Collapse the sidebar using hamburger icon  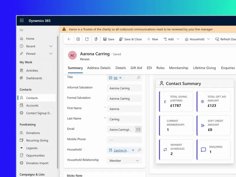click(21, 30)
